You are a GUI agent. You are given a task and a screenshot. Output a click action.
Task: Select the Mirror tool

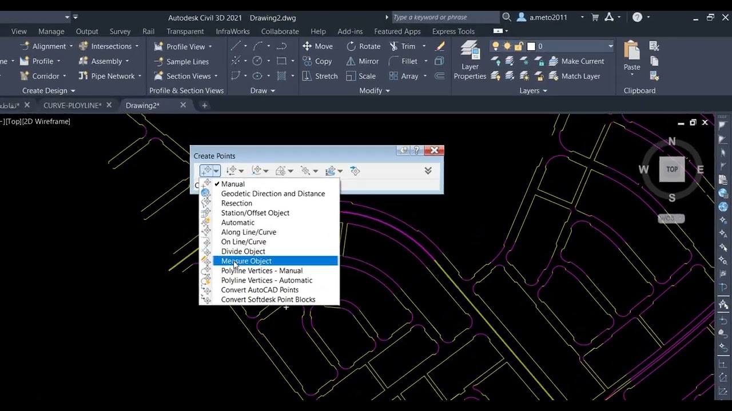[363, 61]
